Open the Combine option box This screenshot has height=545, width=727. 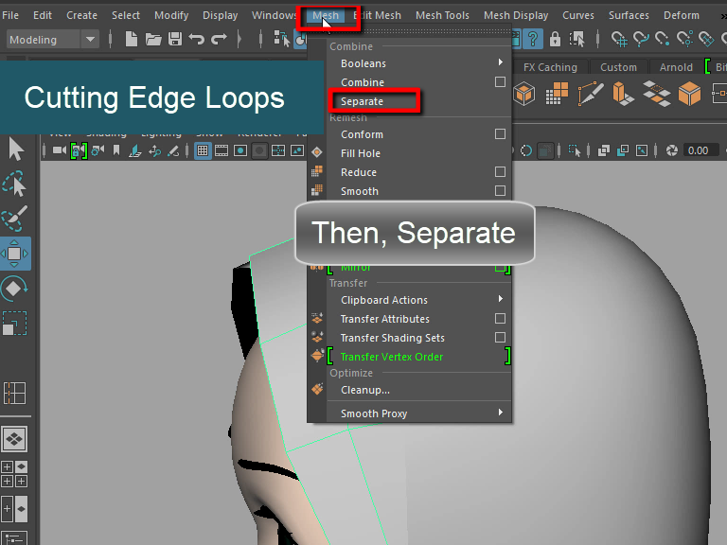point(500,82)
